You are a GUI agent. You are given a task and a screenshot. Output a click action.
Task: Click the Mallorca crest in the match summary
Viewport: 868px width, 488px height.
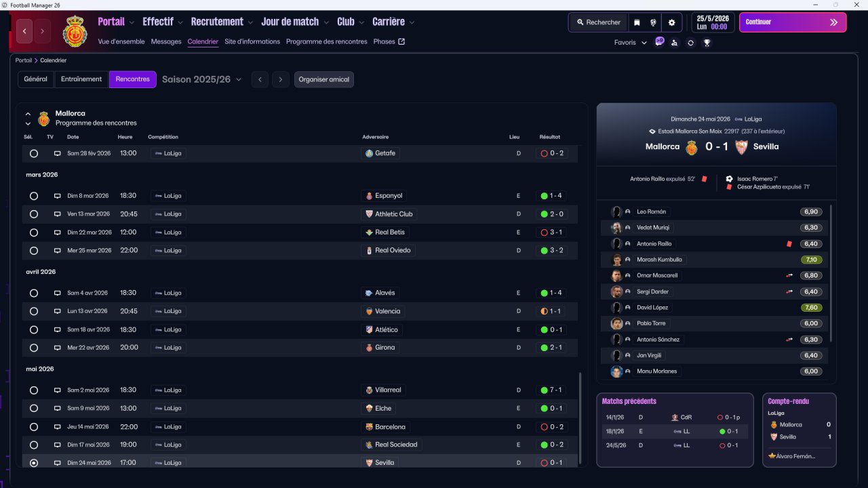(692, 147)
